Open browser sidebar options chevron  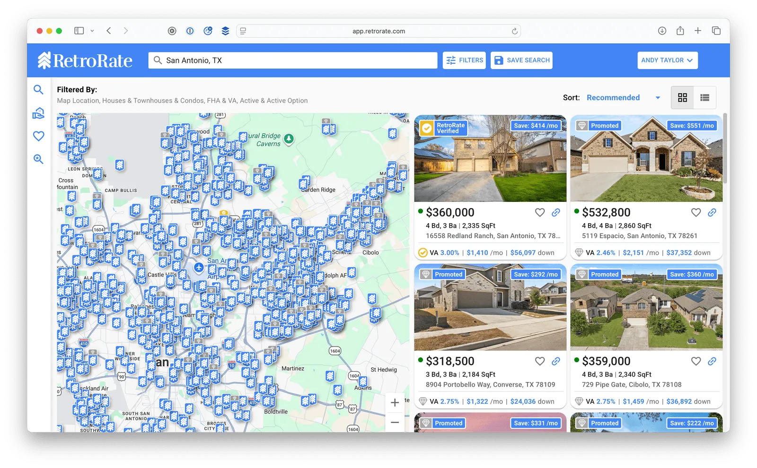(92, 31)
